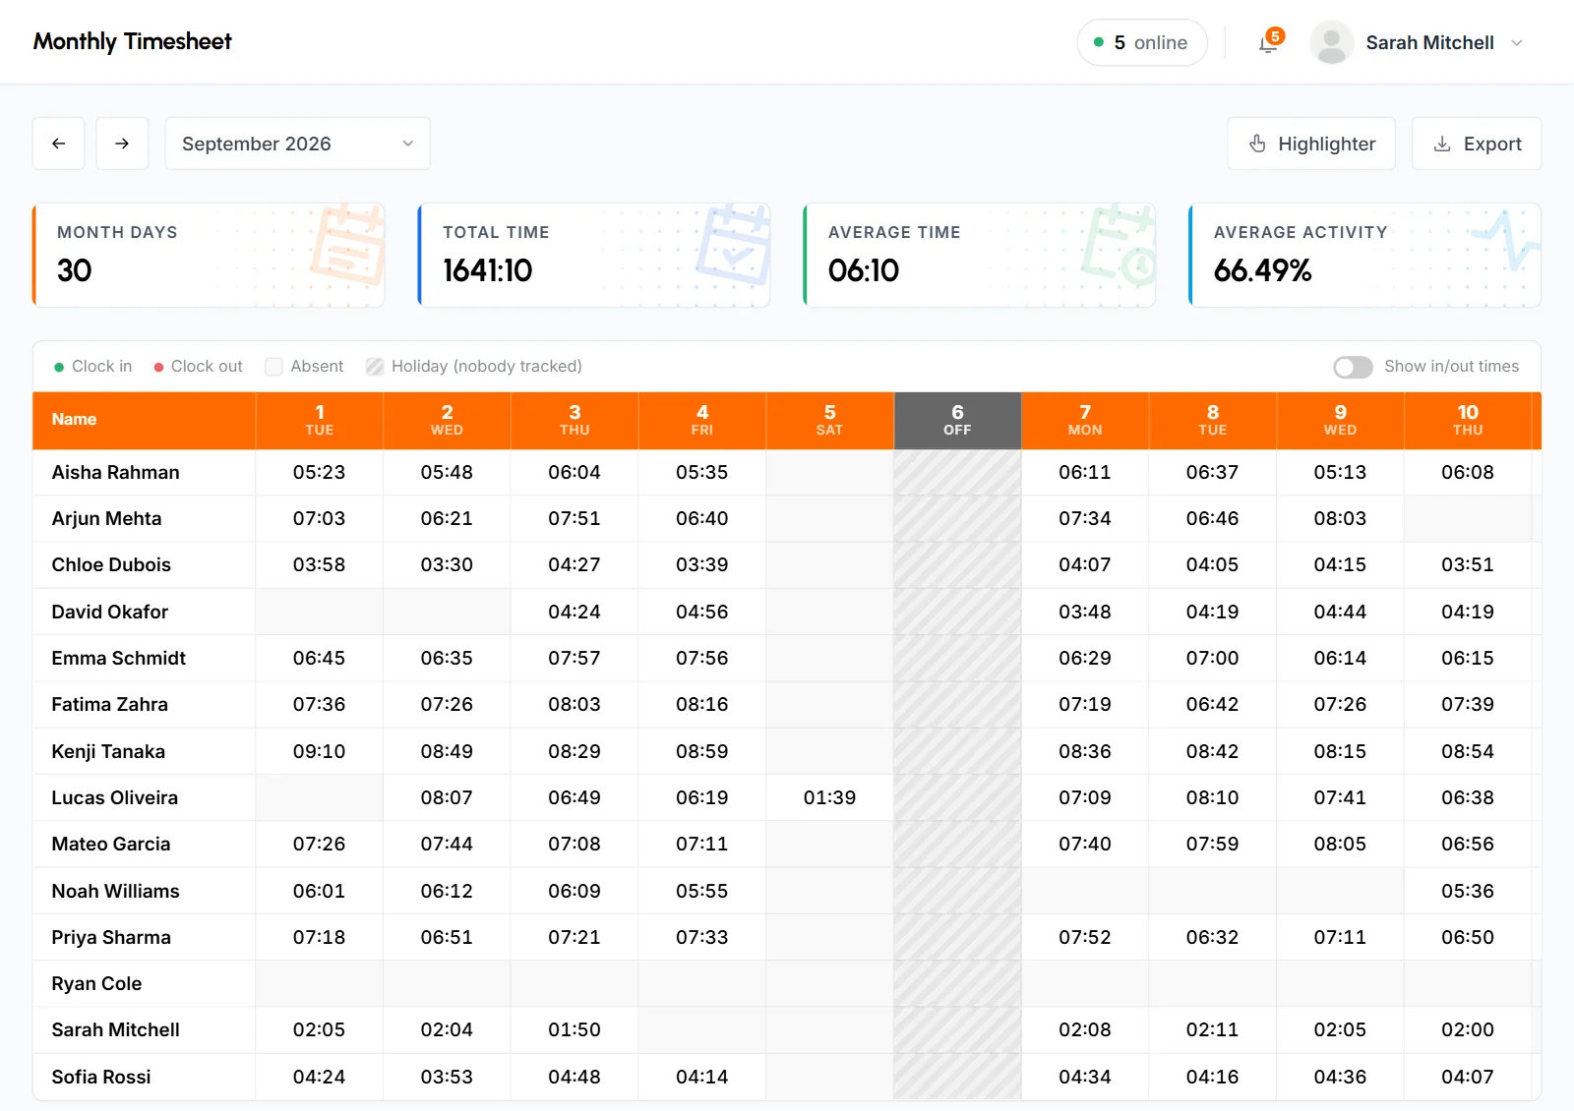1574x1111 pixels.
Task: Click the Absent legend checkbox
Action: (274, 367)
